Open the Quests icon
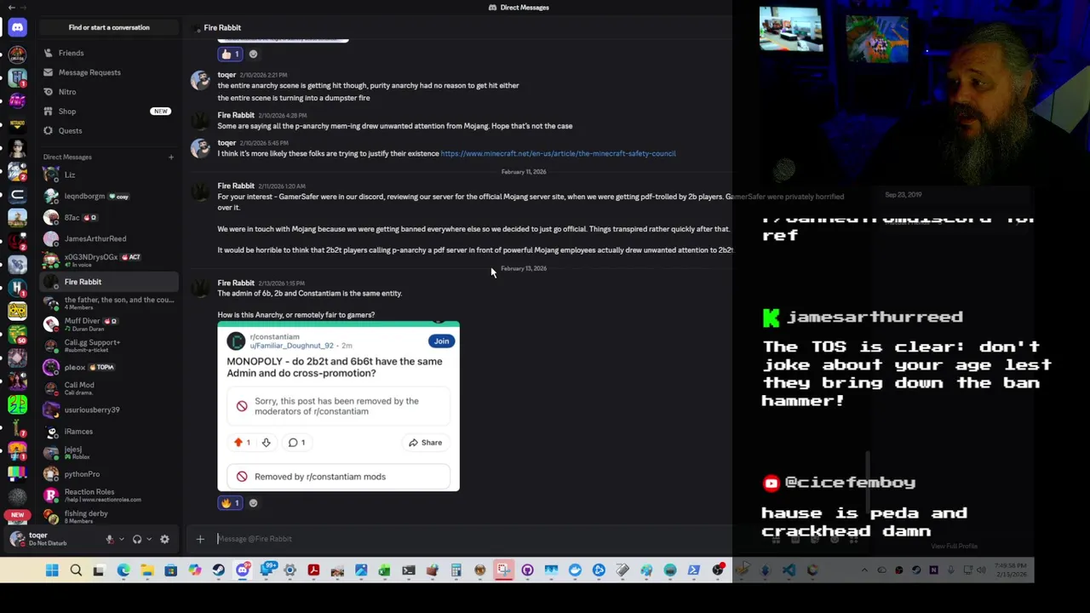The width and height of the screenshot is (1090, 613). tap(49, 131)
